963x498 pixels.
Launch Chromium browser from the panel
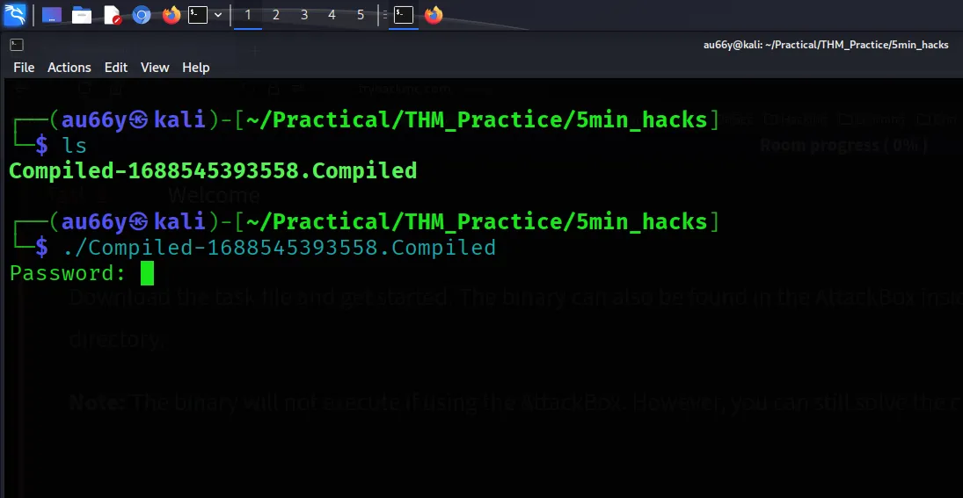[x=142, y=15]
